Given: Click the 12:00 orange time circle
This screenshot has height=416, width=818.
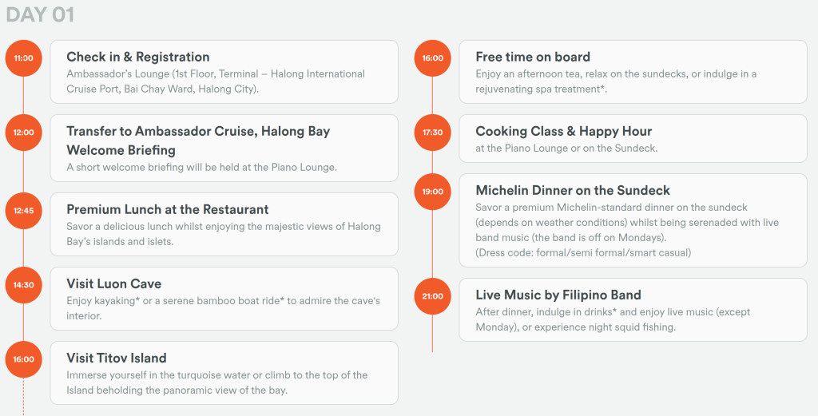Looking at the screenshot, I should [x=24, y=133].
